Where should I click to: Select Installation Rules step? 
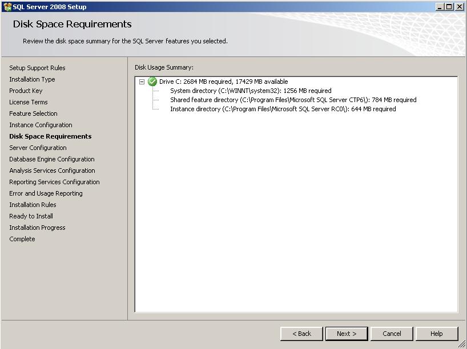[33, 205]
